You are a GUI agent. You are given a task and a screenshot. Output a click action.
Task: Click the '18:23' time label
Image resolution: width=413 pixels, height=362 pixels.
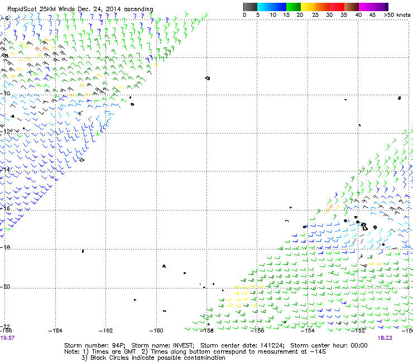(385, 338)
